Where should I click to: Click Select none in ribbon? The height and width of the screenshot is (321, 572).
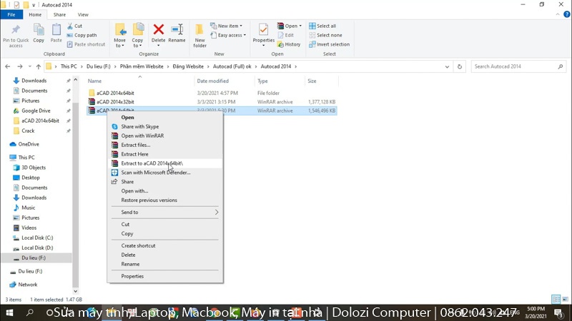coord(325,35)
